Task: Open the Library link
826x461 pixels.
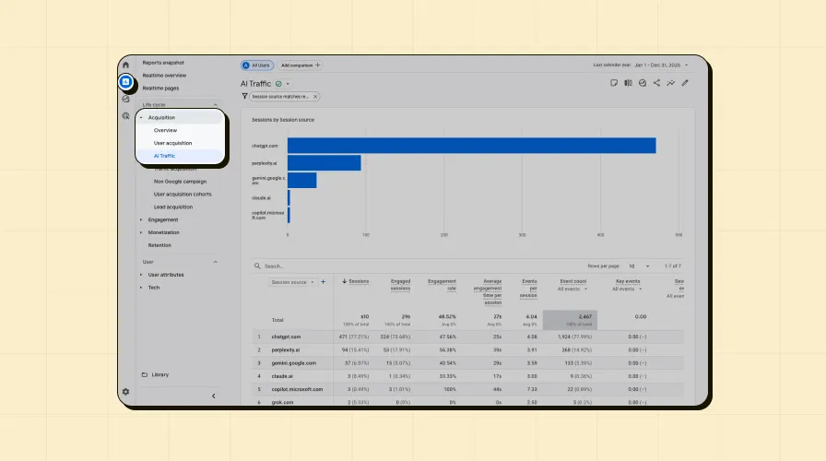Action: point(160,374)
